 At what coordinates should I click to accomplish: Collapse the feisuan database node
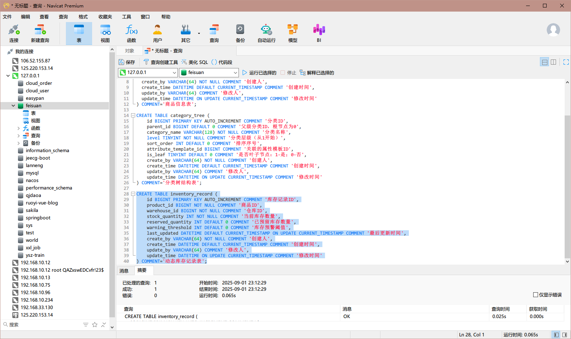(x=13, y=106)
